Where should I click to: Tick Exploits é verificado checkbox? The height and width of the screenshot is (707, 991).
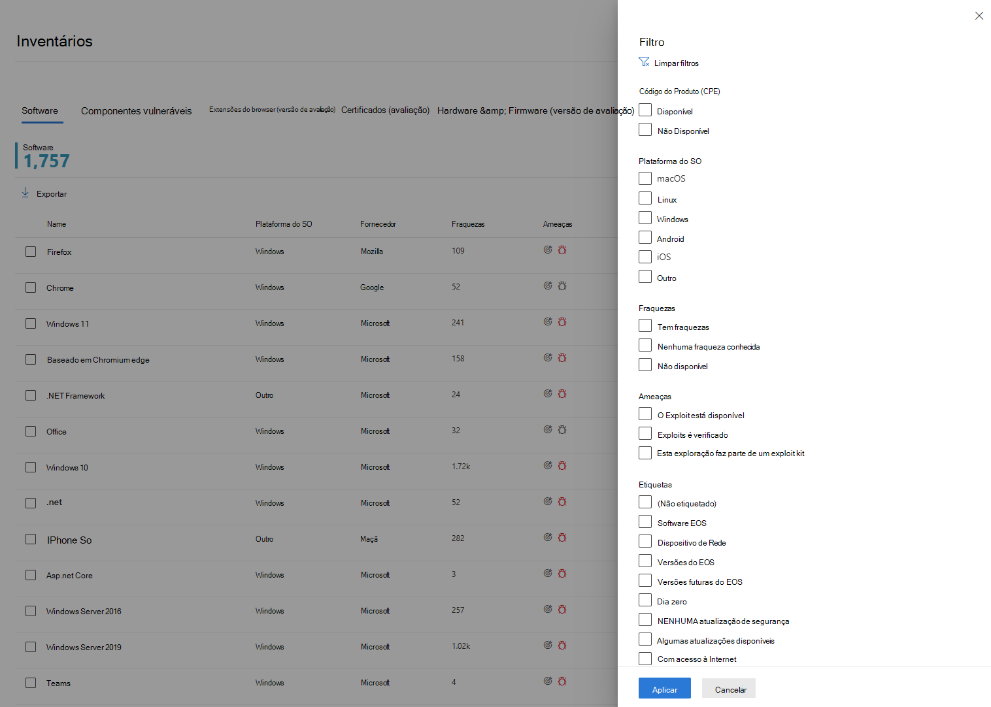point(645,433)
